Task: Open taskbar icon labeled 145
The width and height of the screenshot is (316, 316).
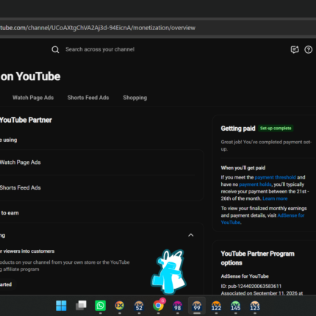Action: tap(236, 306)
